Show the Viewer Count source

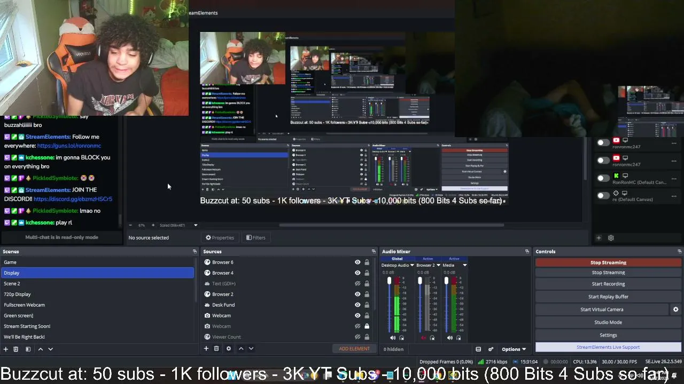click(x=357, y=337)
